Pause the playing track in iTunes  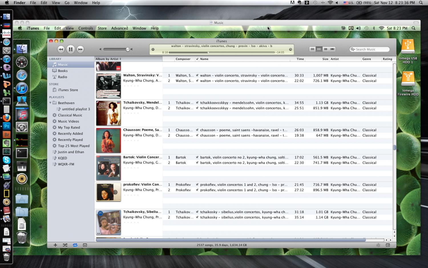(70, 49)
